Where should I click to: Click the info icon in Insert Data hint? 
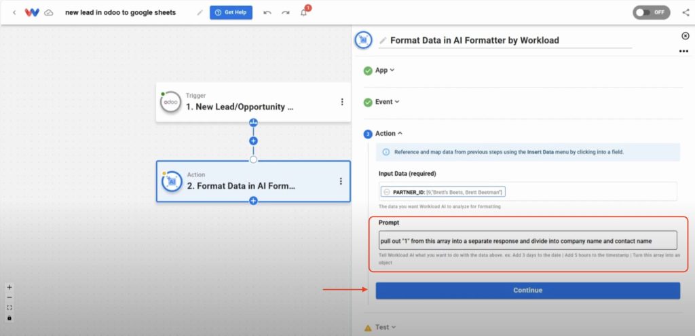click(386, 151)
